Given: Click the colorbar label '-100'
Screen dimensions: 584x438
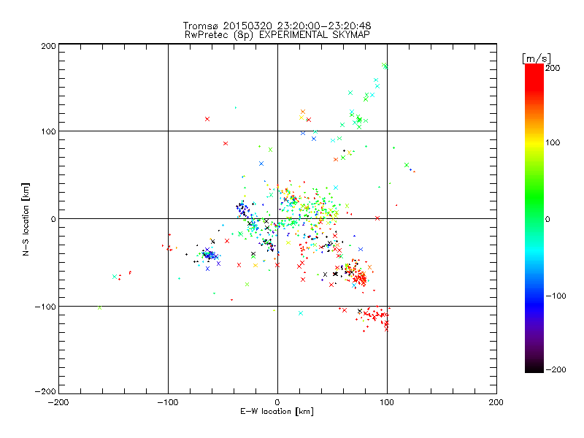Looking at the screenshot, I should coord(556,296).
